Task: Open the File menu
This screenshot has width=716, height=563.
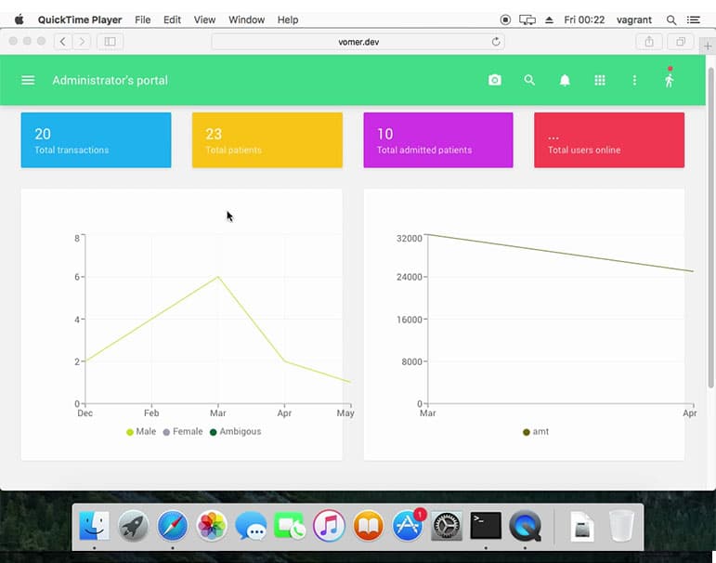Action: click(142, 20)
